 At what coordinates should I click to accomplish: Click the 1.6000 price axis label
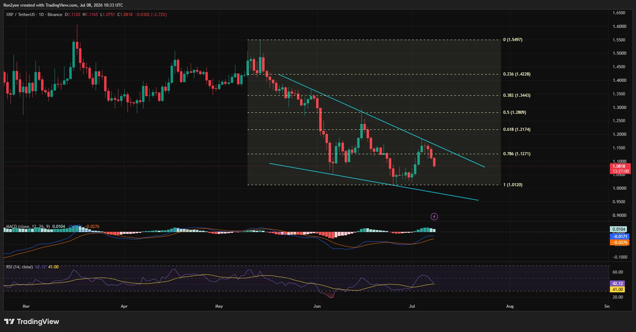(619, 26)
